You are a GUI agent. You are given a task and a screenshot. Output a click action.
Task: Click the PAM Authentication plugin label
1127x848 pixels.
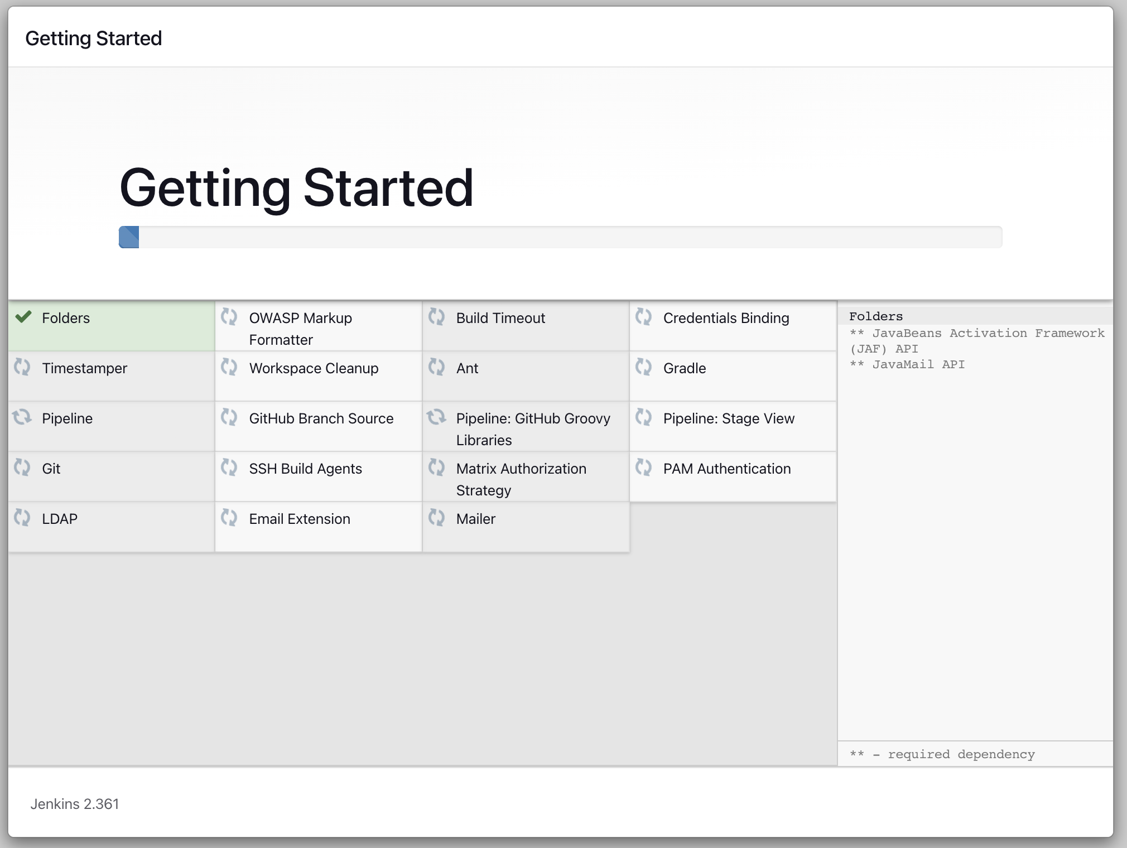click(x=726, y=469)
